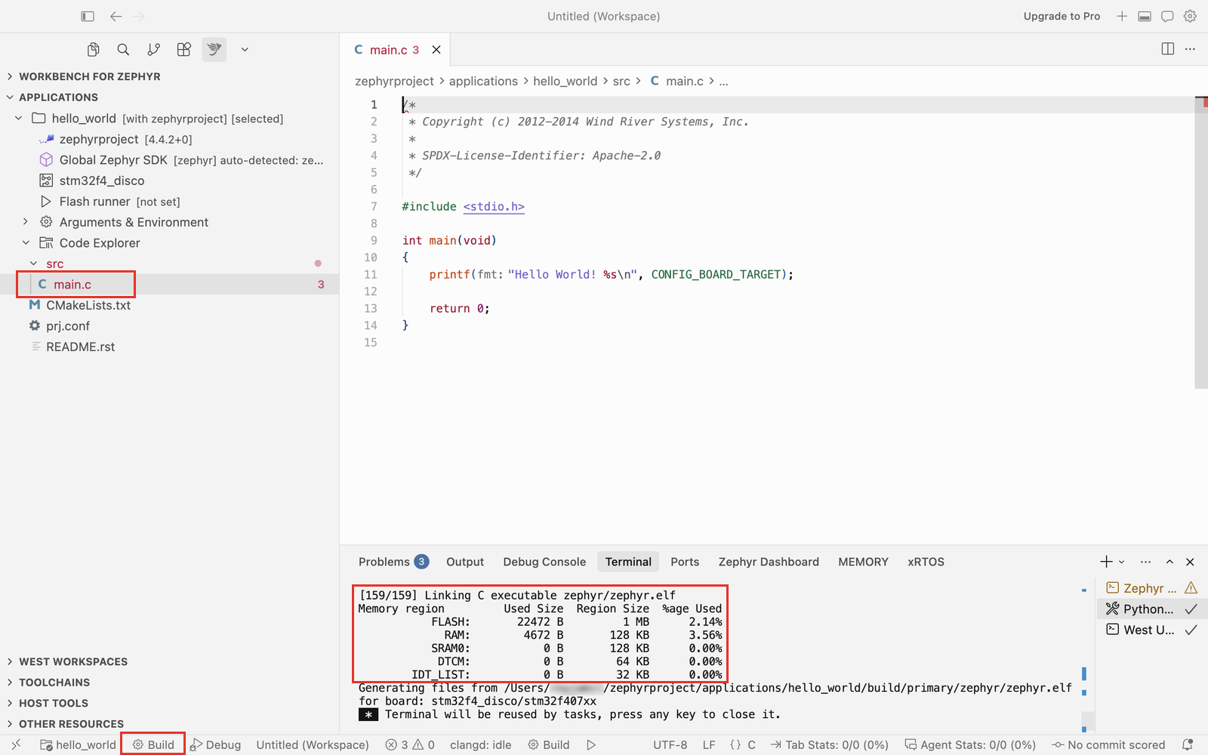The image size is (1208, 755).
Task: Toggle the bottom panel layout icon
Action: (x=1145, y=16)
